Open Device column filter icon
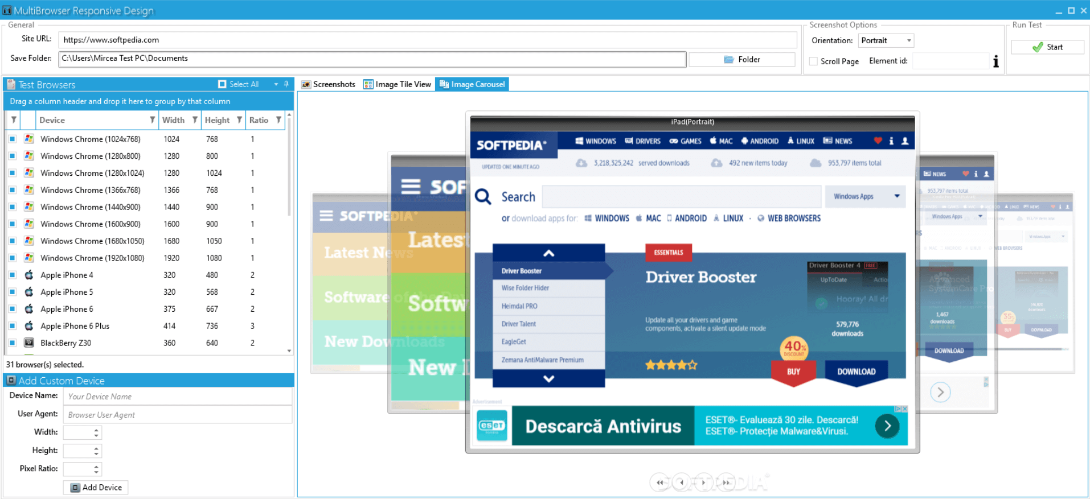1090x499 pixels. coord(152,120)
